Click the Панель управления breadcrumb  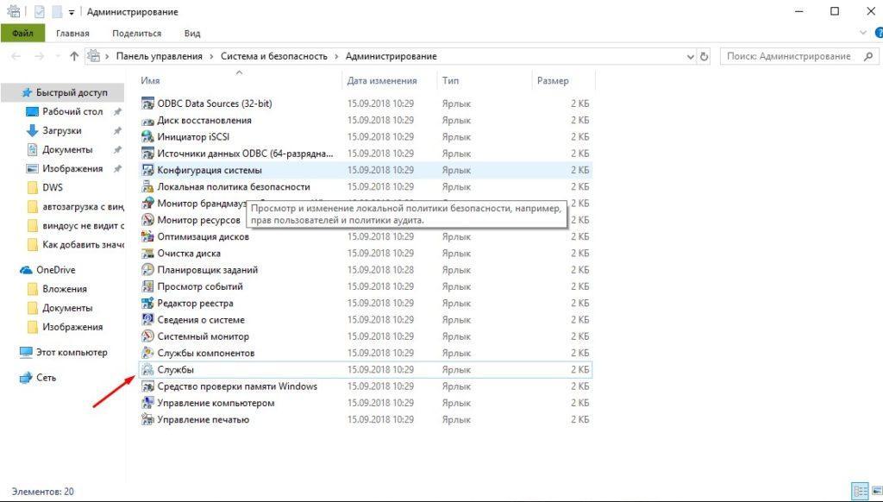[160, 56]
